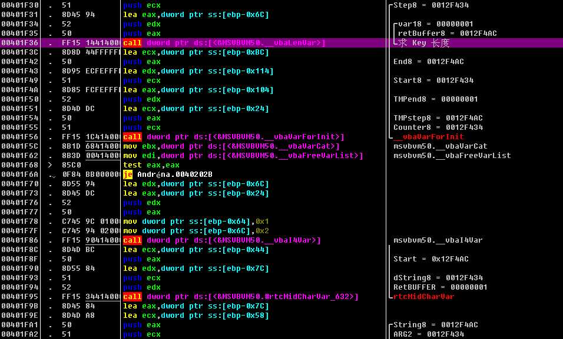Screen dimensions: 563x339
Task: Click hex bytes '8D8D 44FFFFF' at row 00401F3C
Action: 91,52
